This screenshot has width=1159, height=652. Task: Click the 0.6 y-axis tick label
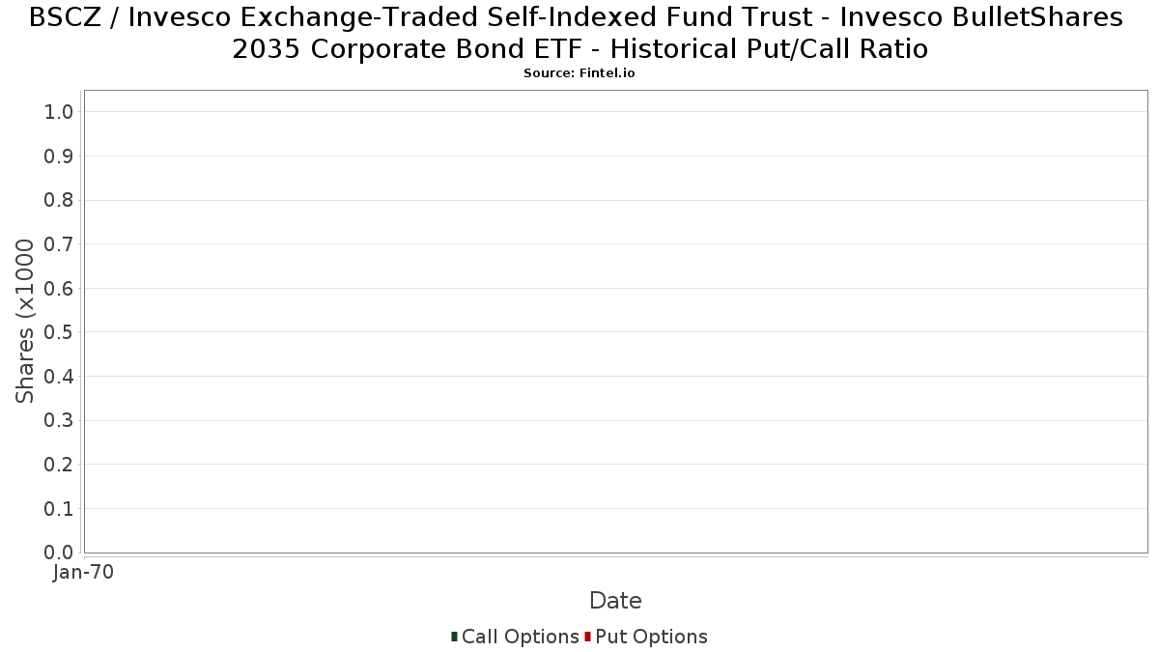[59, 289]
